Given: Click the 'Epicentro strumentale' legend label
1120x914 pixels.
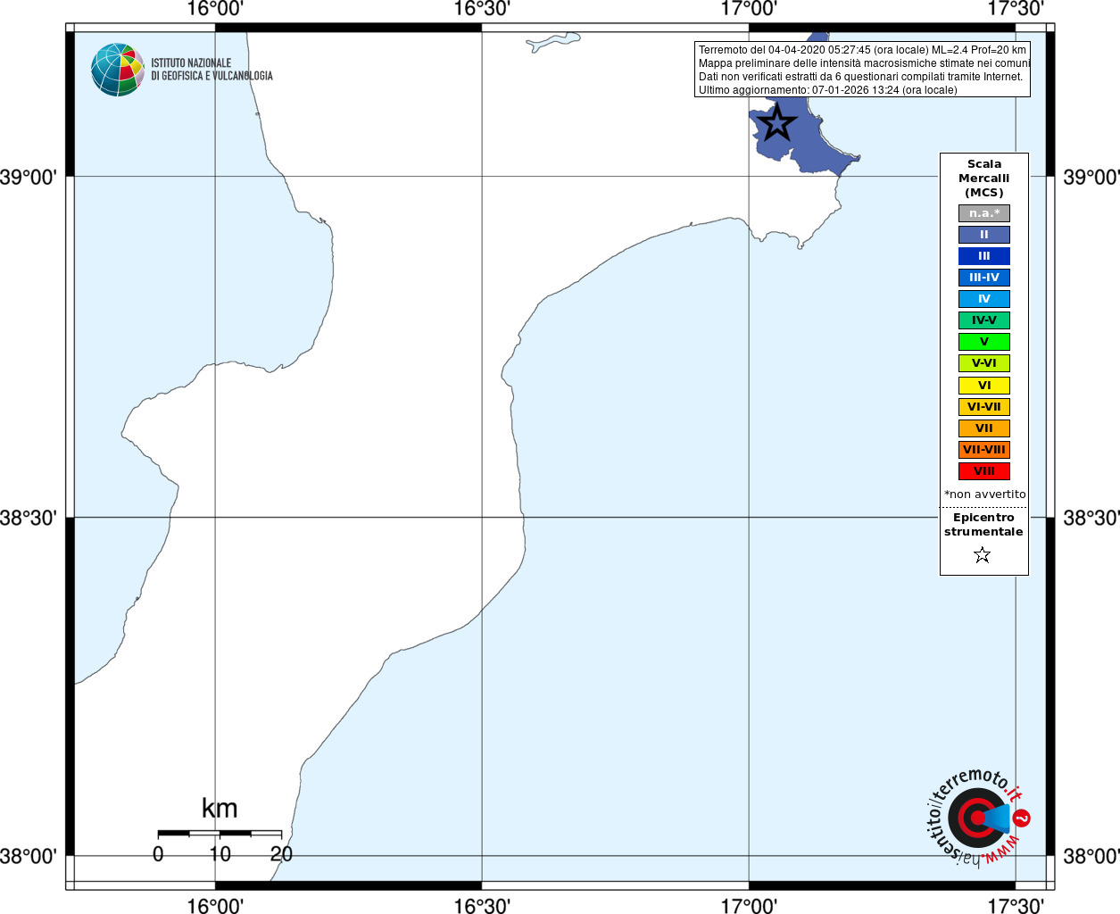Looking at the screenshot, I should 983,525.
